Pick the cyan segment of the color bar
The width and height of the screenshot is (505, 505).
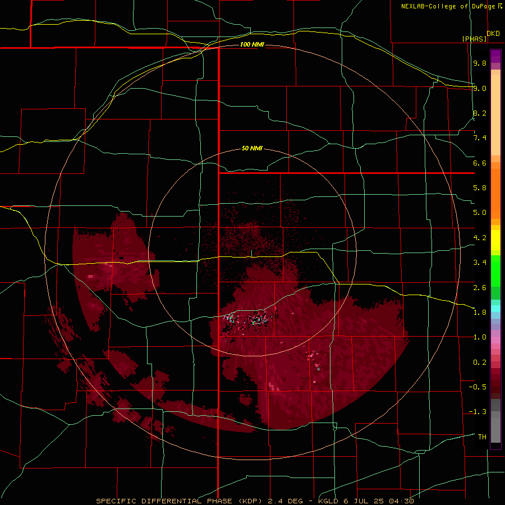(495, 309)
